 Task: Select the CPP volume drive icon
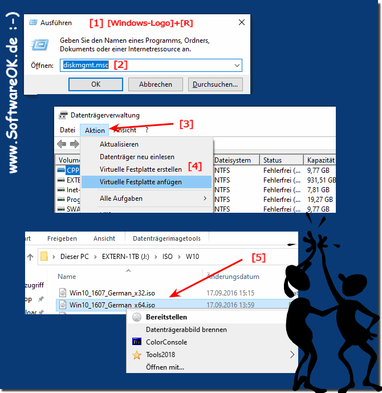(61, 170)
